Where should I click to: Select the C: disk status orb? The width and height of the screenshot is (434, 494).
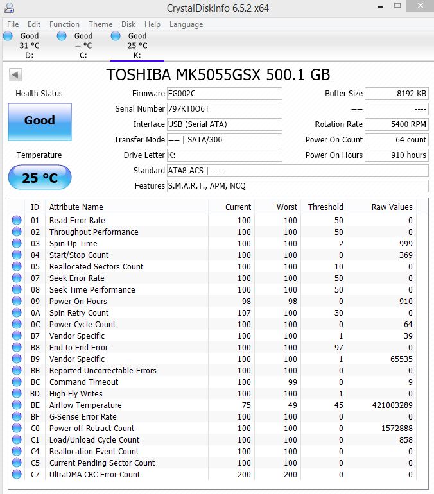tap(62, 36)
